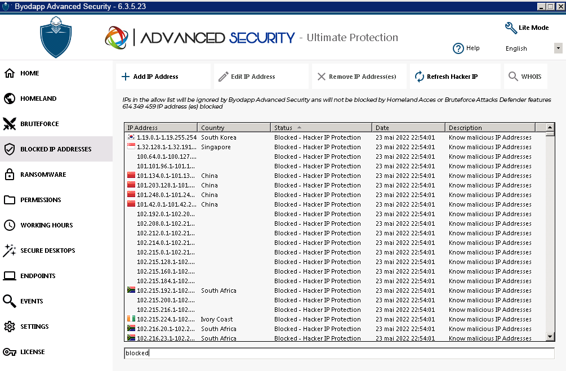566x371 pixels.
Task: Sort by the IP Address column header
Action: coord(161,127)
